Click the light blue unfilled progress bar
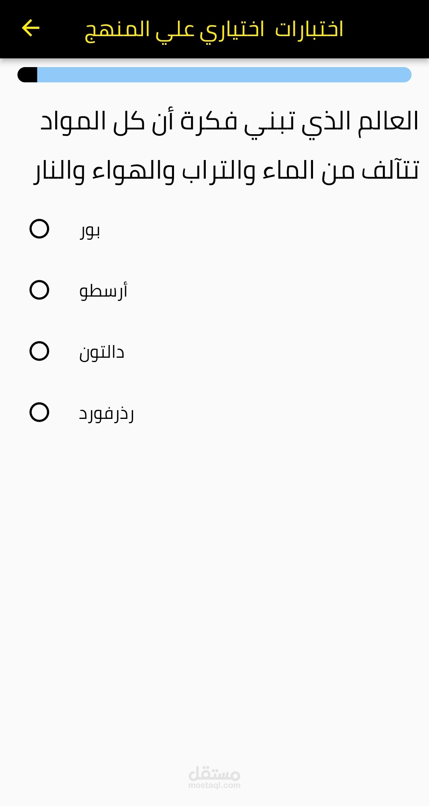Image resolution: width=429 pixels, height=806 pixels. pos(224,75)
